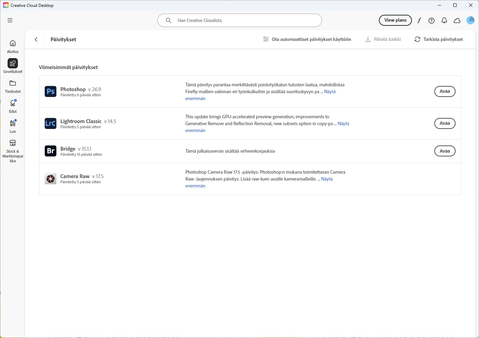This screenshot has width=479, height=338.
Task: Click the Camera Raw v 17.5 title
Action: click(x=82, y=176)
